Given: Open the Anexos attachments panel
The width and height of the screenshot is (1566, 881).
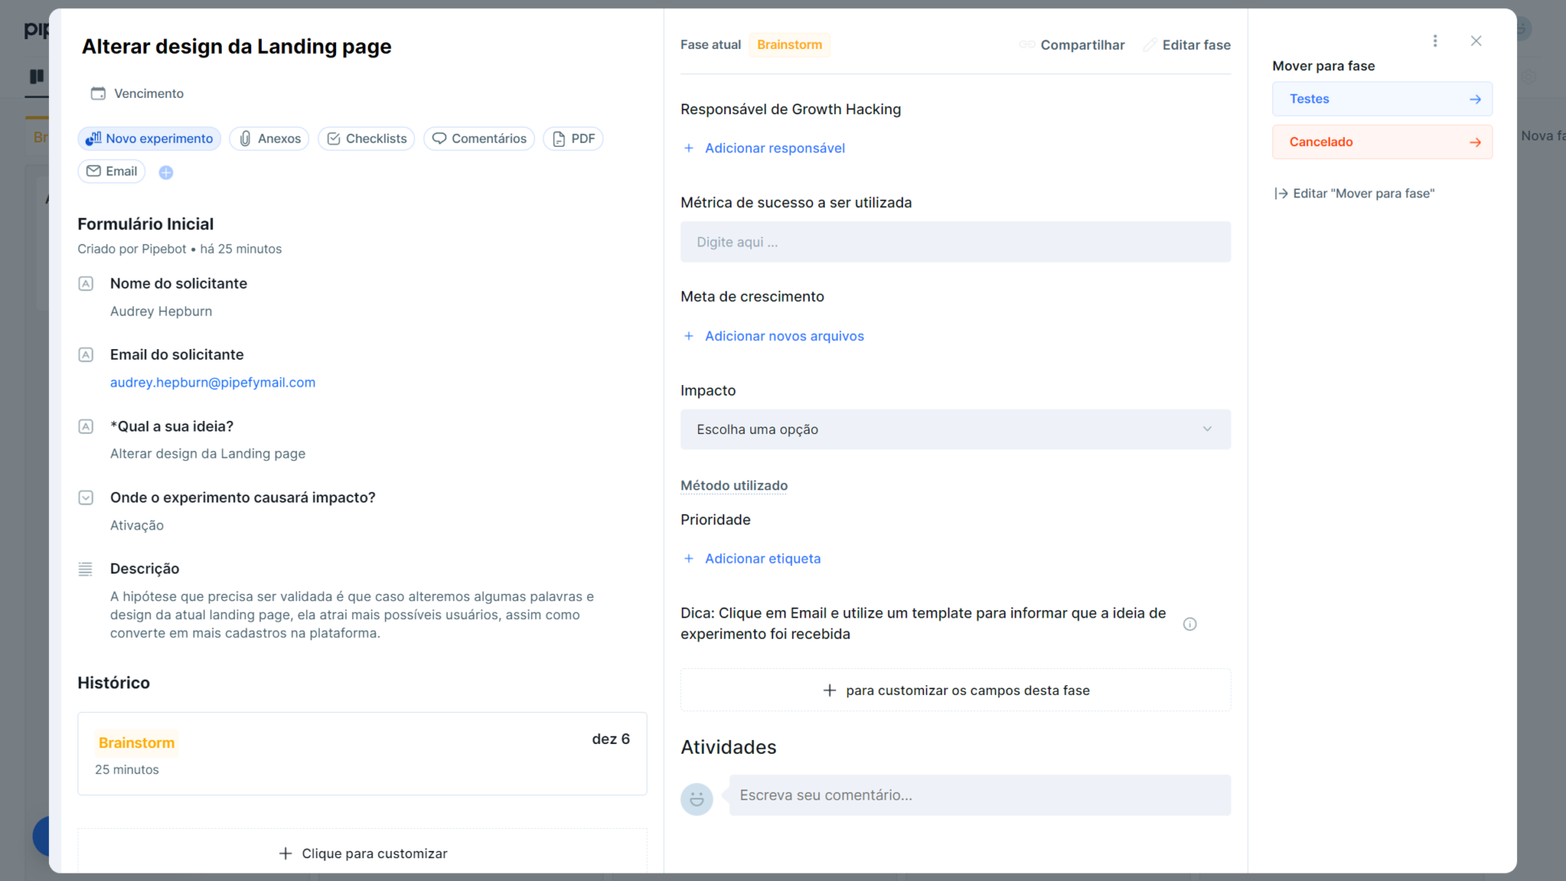Looking at the screenshot, I should coord(269,138).
